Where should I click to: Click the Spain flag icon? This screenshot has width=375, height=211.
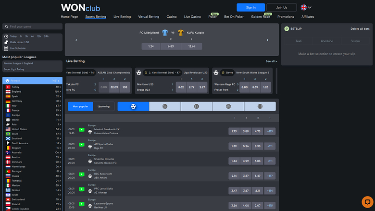pos(8,96)
